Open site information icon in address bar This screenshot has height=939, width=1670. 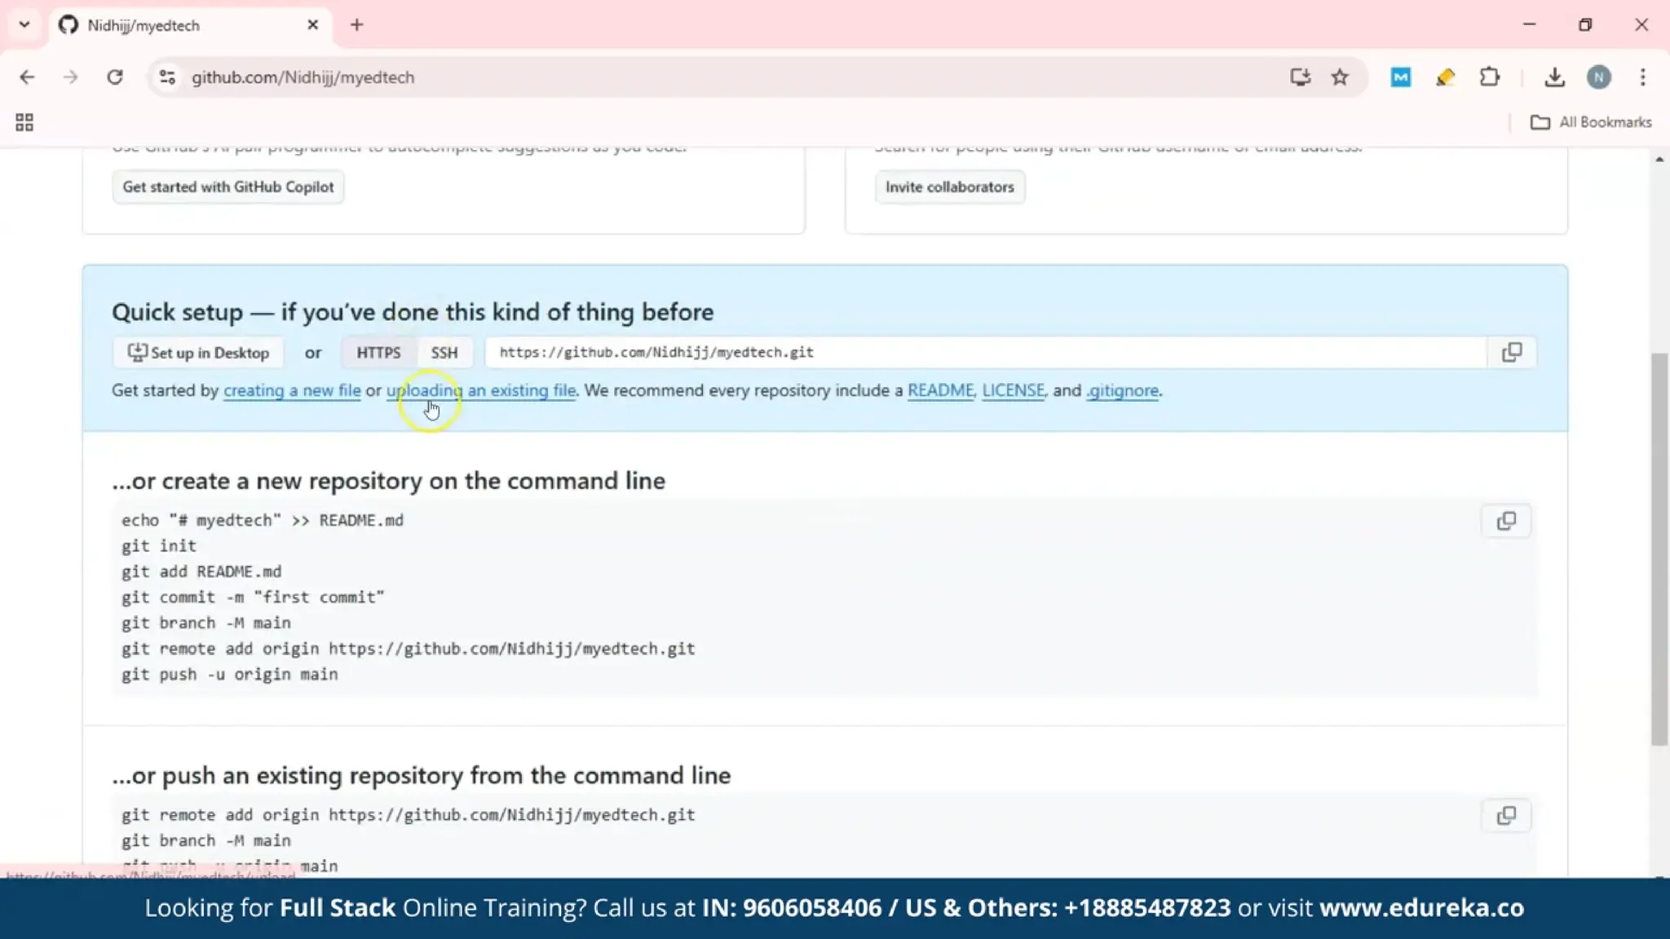[167, 77]
